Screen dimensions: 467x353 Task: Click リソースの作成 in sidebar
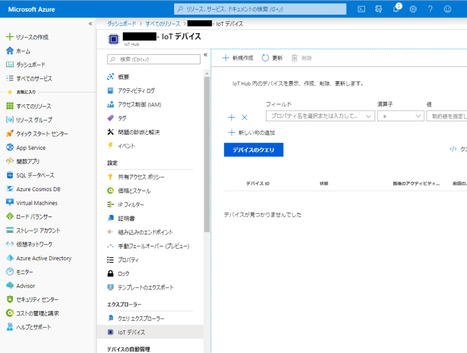[x=28, y=37]
